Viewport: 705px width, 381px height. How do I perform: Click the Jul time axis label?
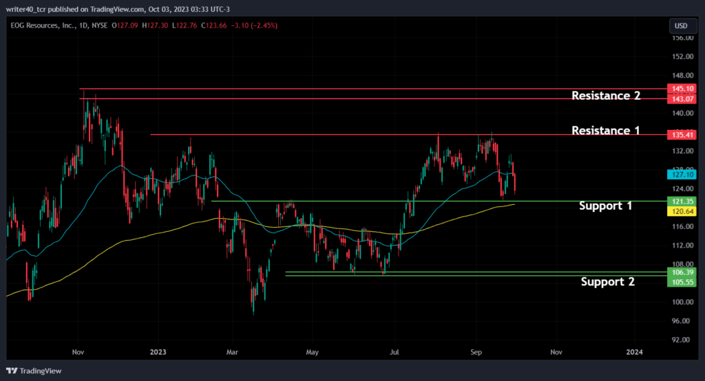[394, 352]
